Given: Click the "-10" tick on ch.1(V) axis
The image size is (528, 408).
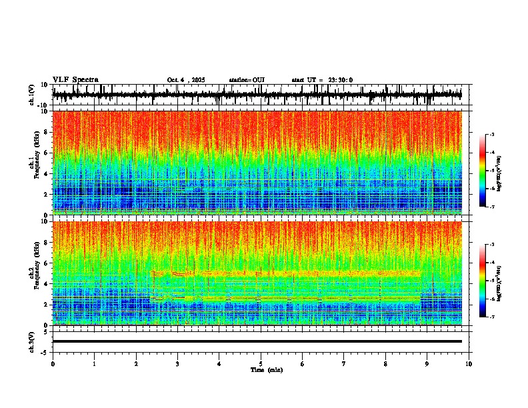Looking at the screenshot, I should (43, 105).
